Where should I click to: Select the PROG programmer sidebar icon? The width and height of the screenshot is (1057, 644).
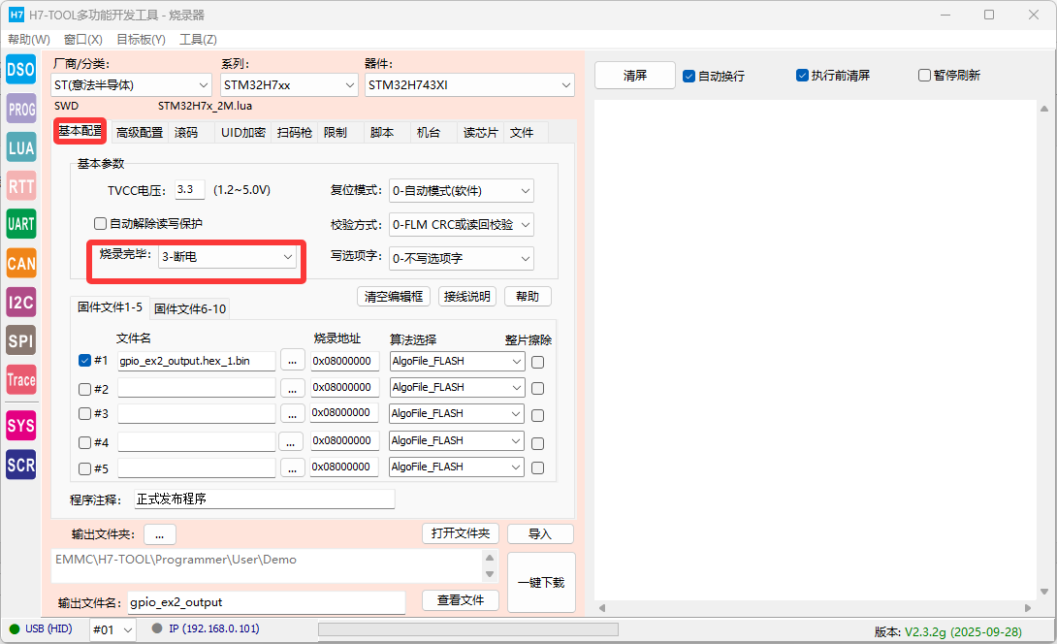pyautogui.click(x=20, y=109)
